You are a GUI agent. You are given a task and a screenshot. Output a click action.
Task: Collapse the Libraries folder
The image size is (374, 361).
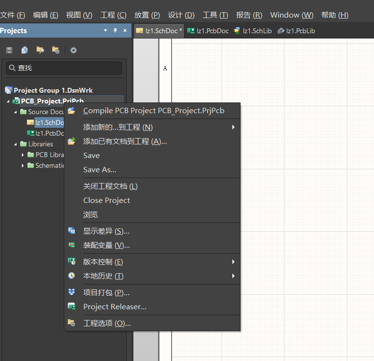(x=16, y=144)
